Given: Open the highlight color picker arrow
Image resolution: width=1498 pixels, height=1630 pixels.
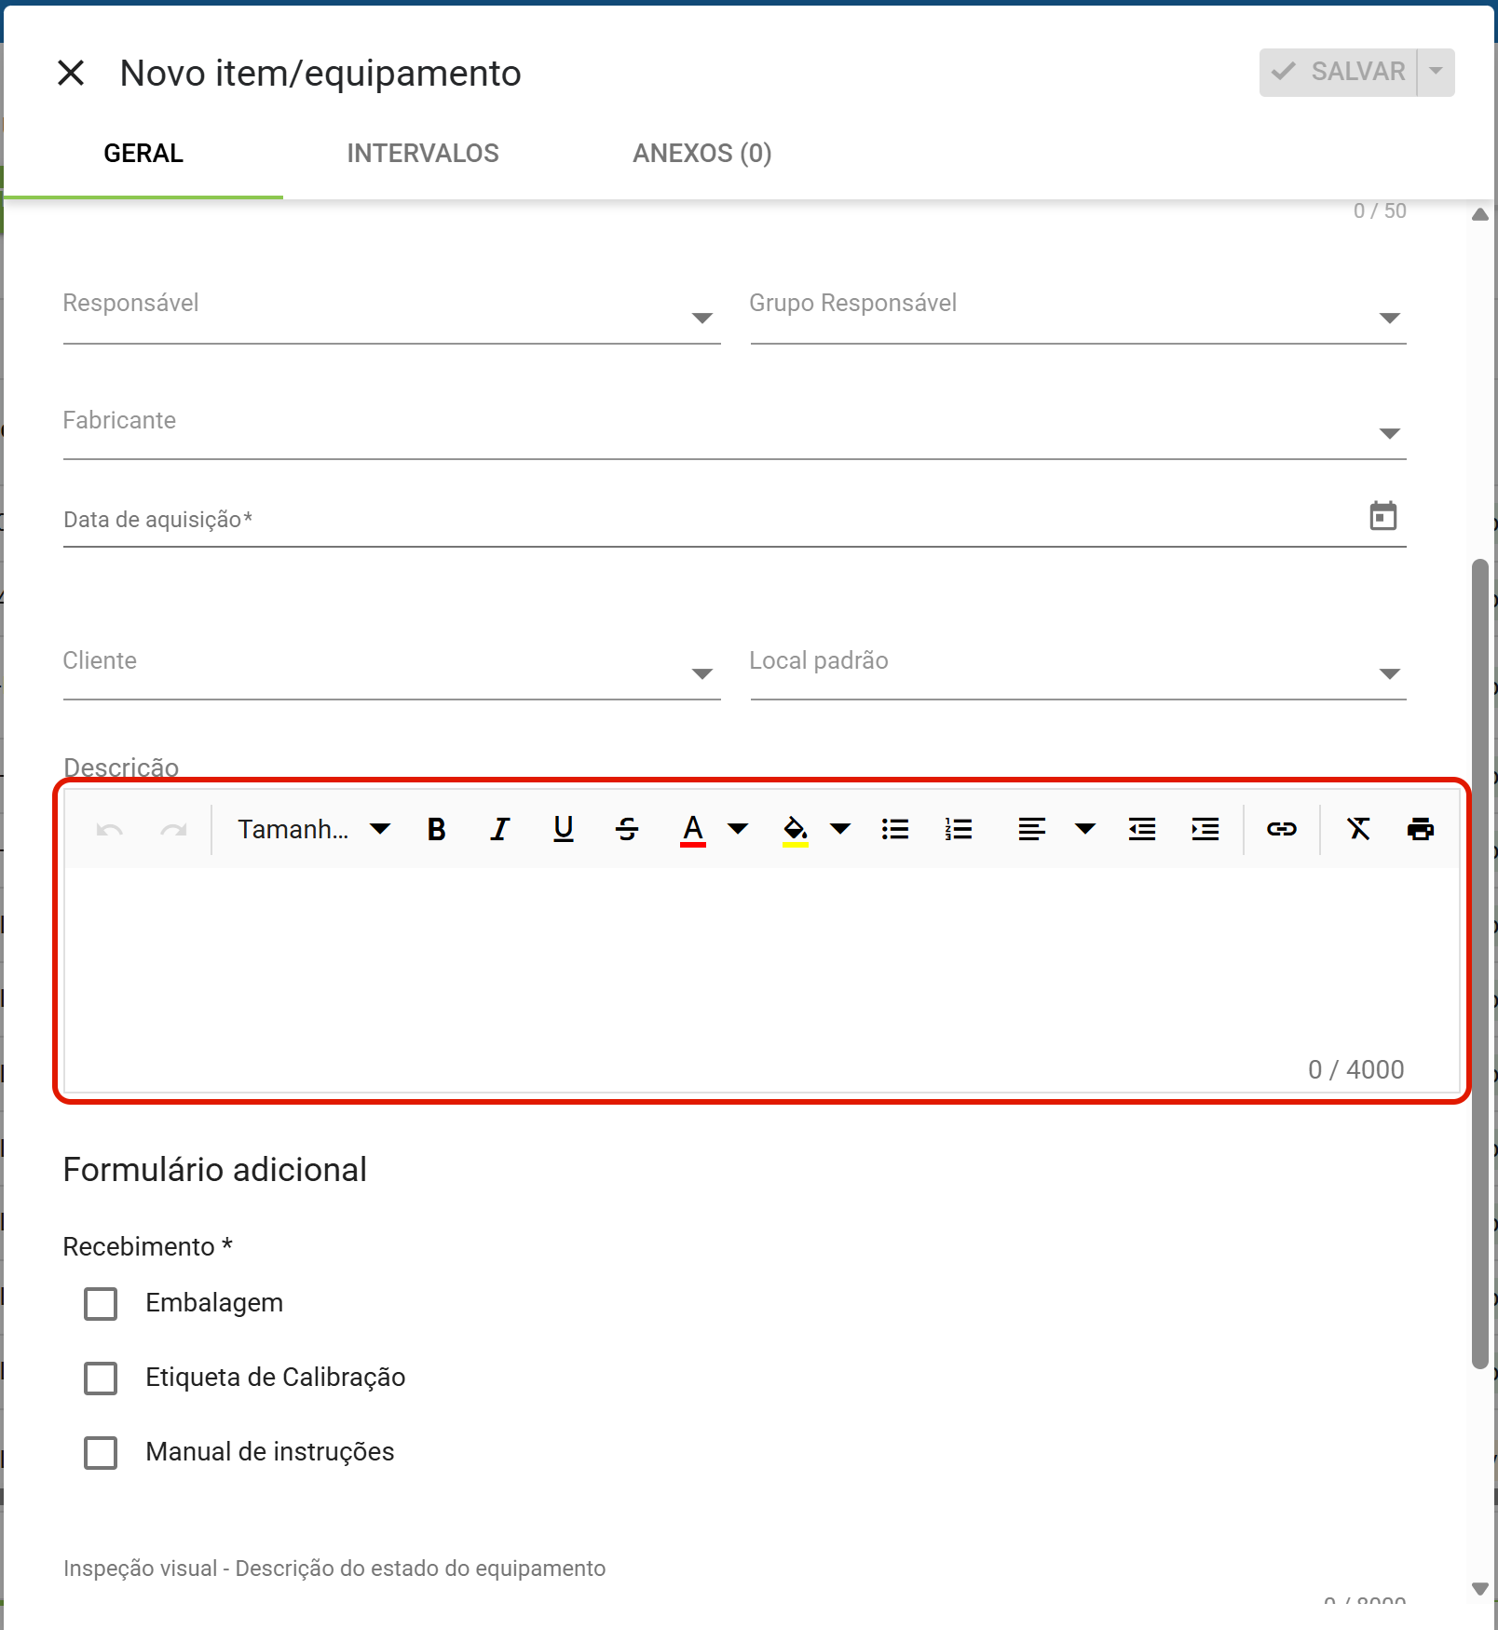Looking at the screenshot, I should pos(840,829).
